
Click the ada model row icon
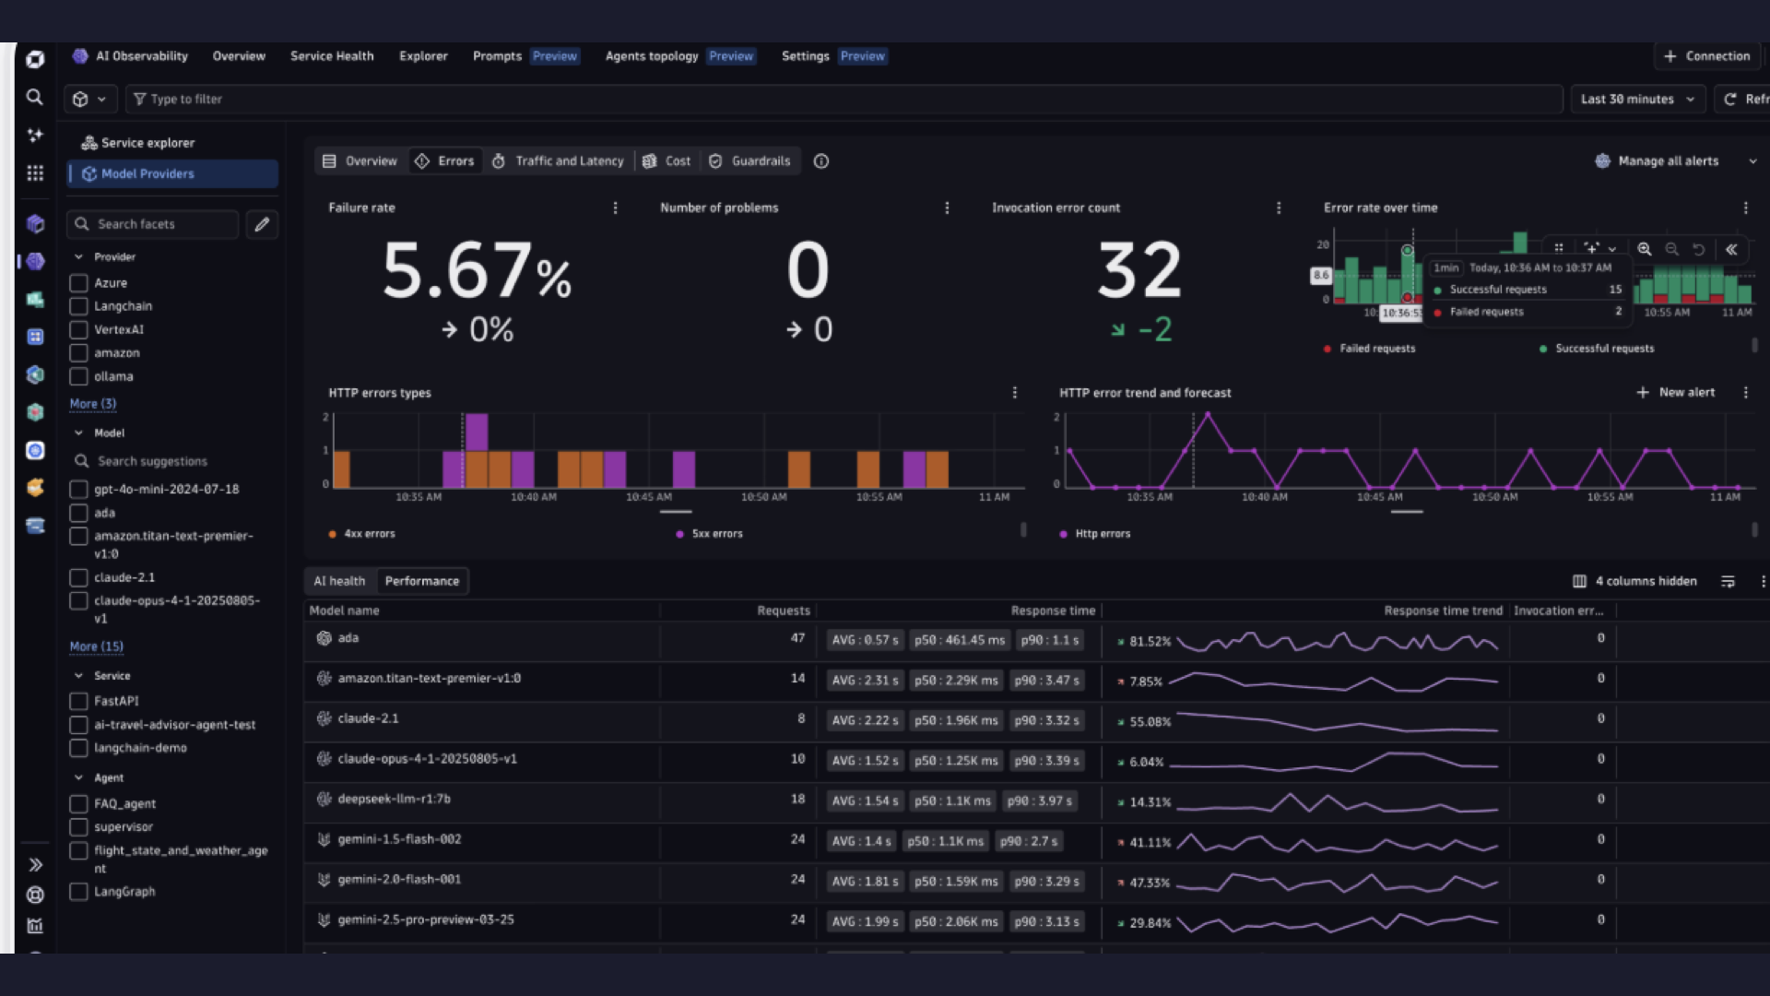(324, 638)
